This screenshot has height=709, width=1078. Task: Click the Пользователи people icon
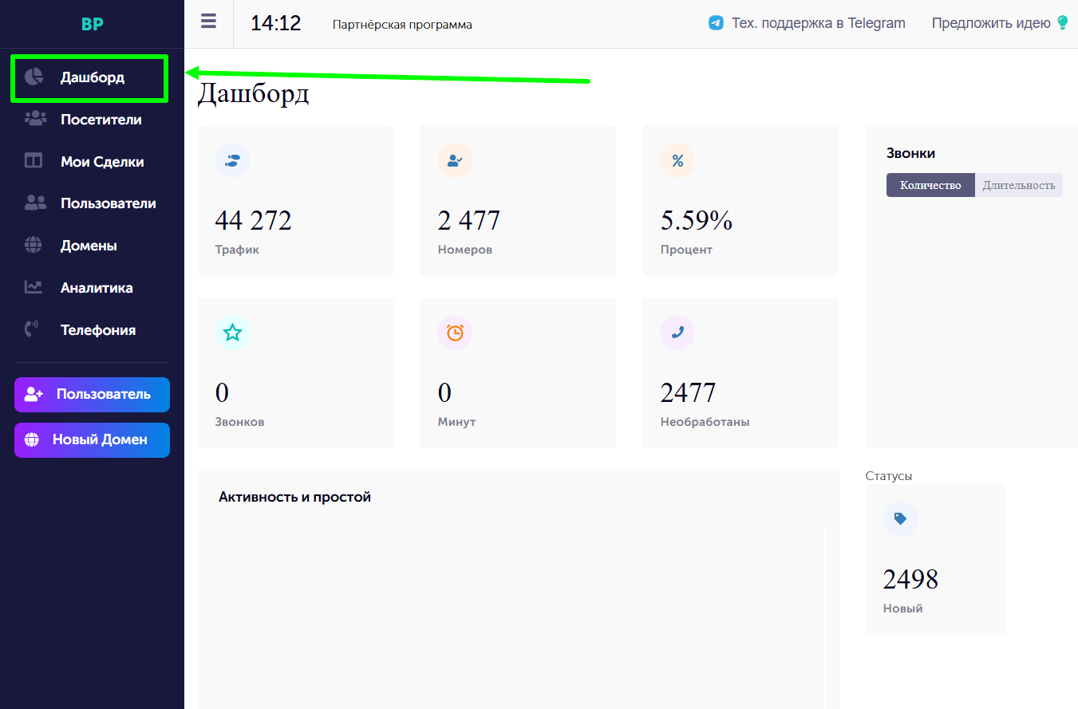pos(35,203)
